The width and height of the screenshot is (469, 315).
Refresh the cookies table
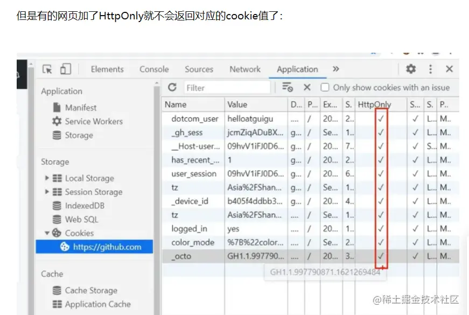coord(172,87)
